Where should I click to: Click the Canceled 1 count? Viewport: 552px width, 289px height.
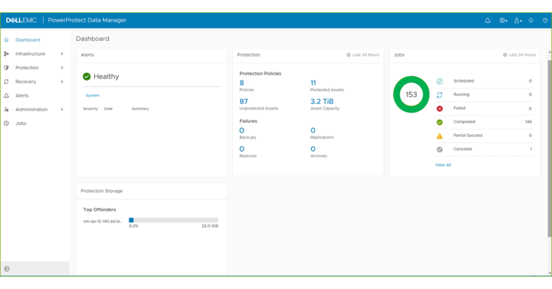pos(531,149)
